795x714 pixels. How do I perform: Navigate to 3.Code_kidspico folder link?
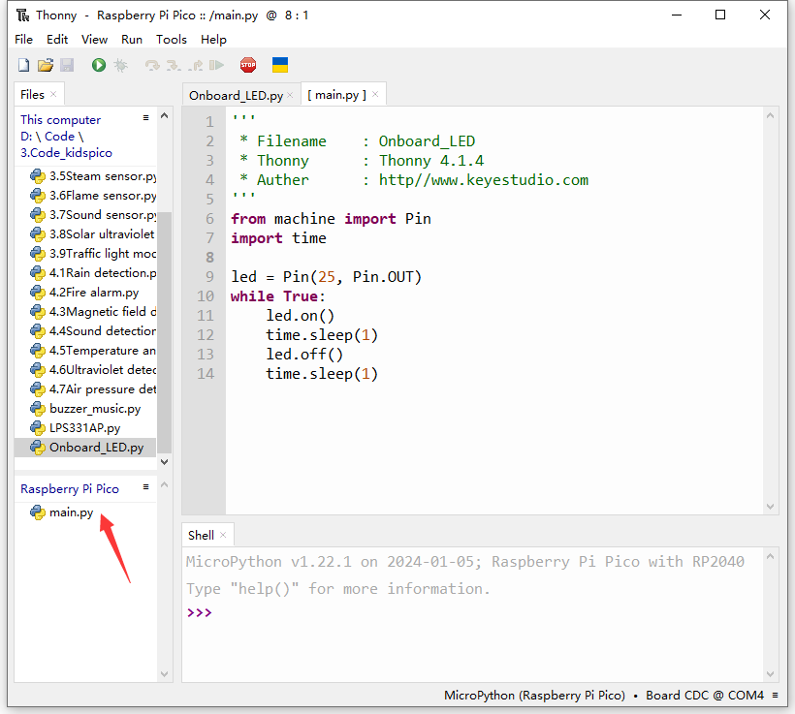66,153
